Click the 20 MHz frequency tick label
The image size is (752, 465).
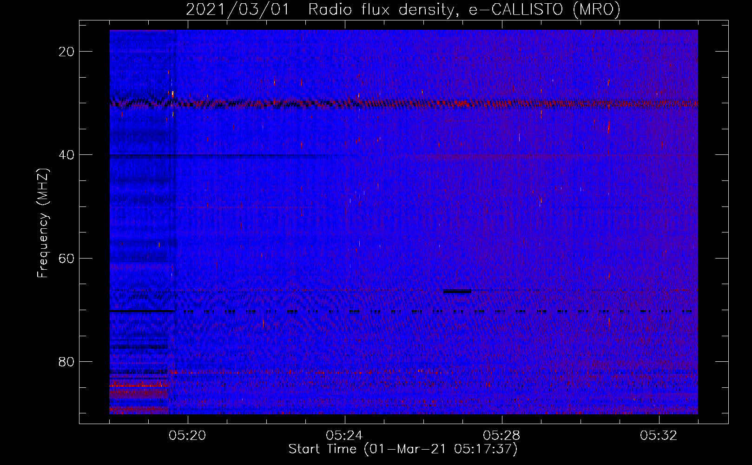click(66, 52)
